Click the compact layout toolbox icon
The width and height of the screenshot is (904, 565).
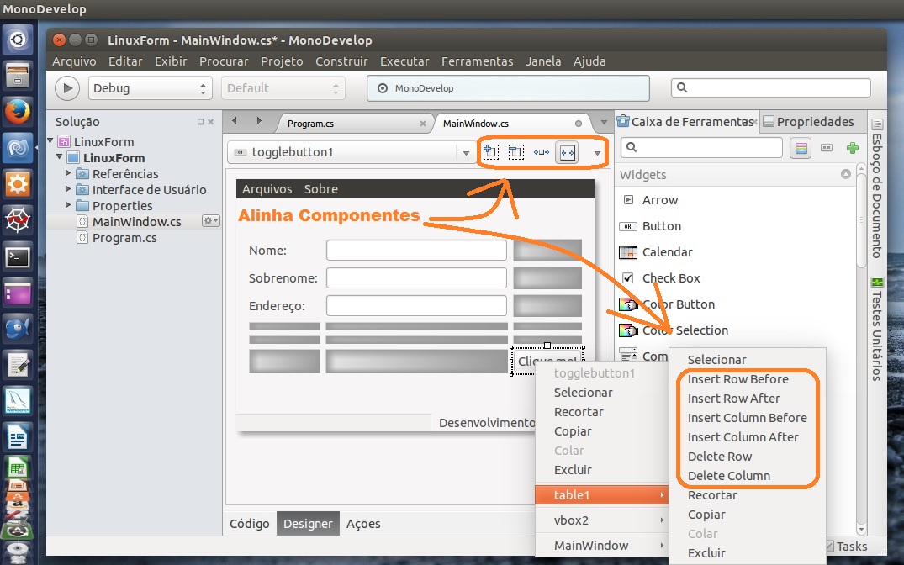(x=827, y=148)
